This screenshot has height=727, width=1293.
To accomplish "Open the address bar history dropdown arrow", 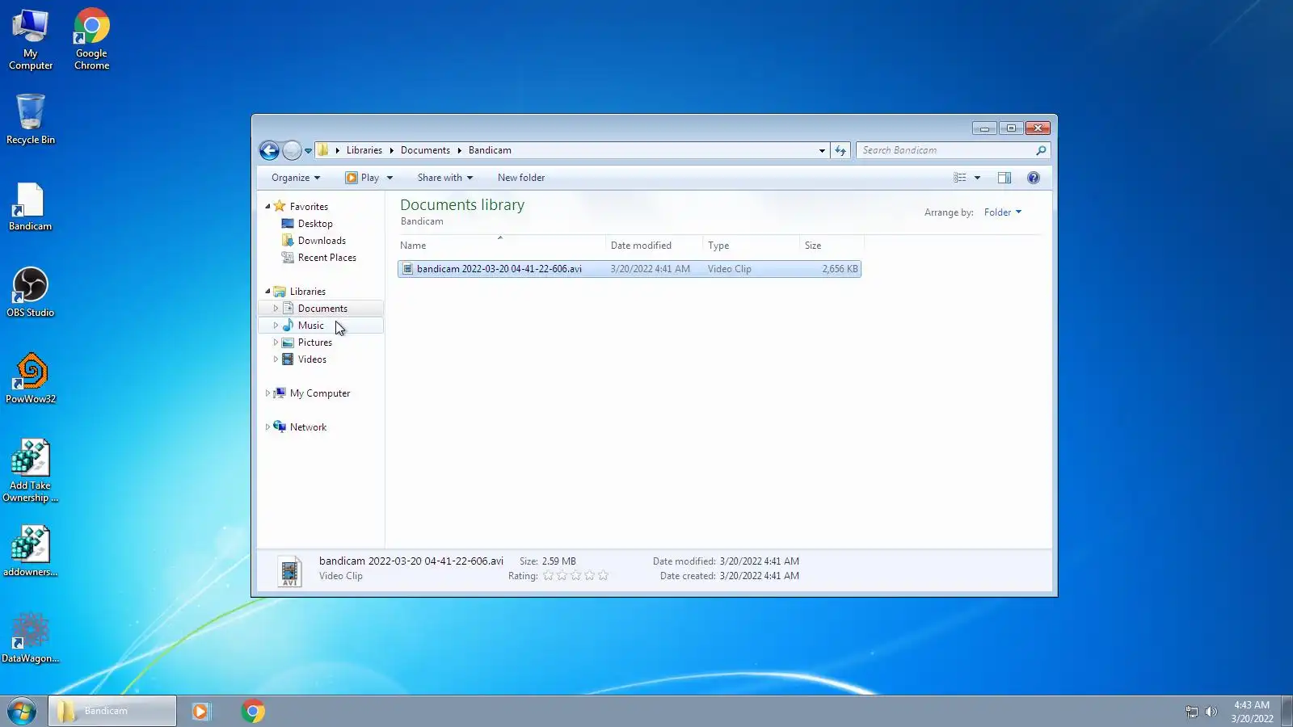I will click(x=822, y=150).
